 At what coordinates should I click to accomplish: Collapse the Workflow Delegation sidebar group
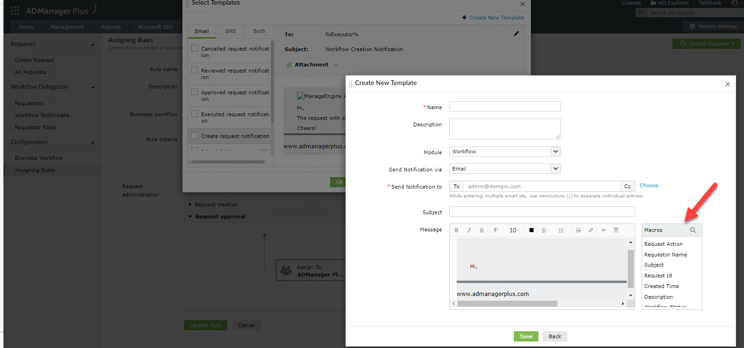click(x=93, y=87)
